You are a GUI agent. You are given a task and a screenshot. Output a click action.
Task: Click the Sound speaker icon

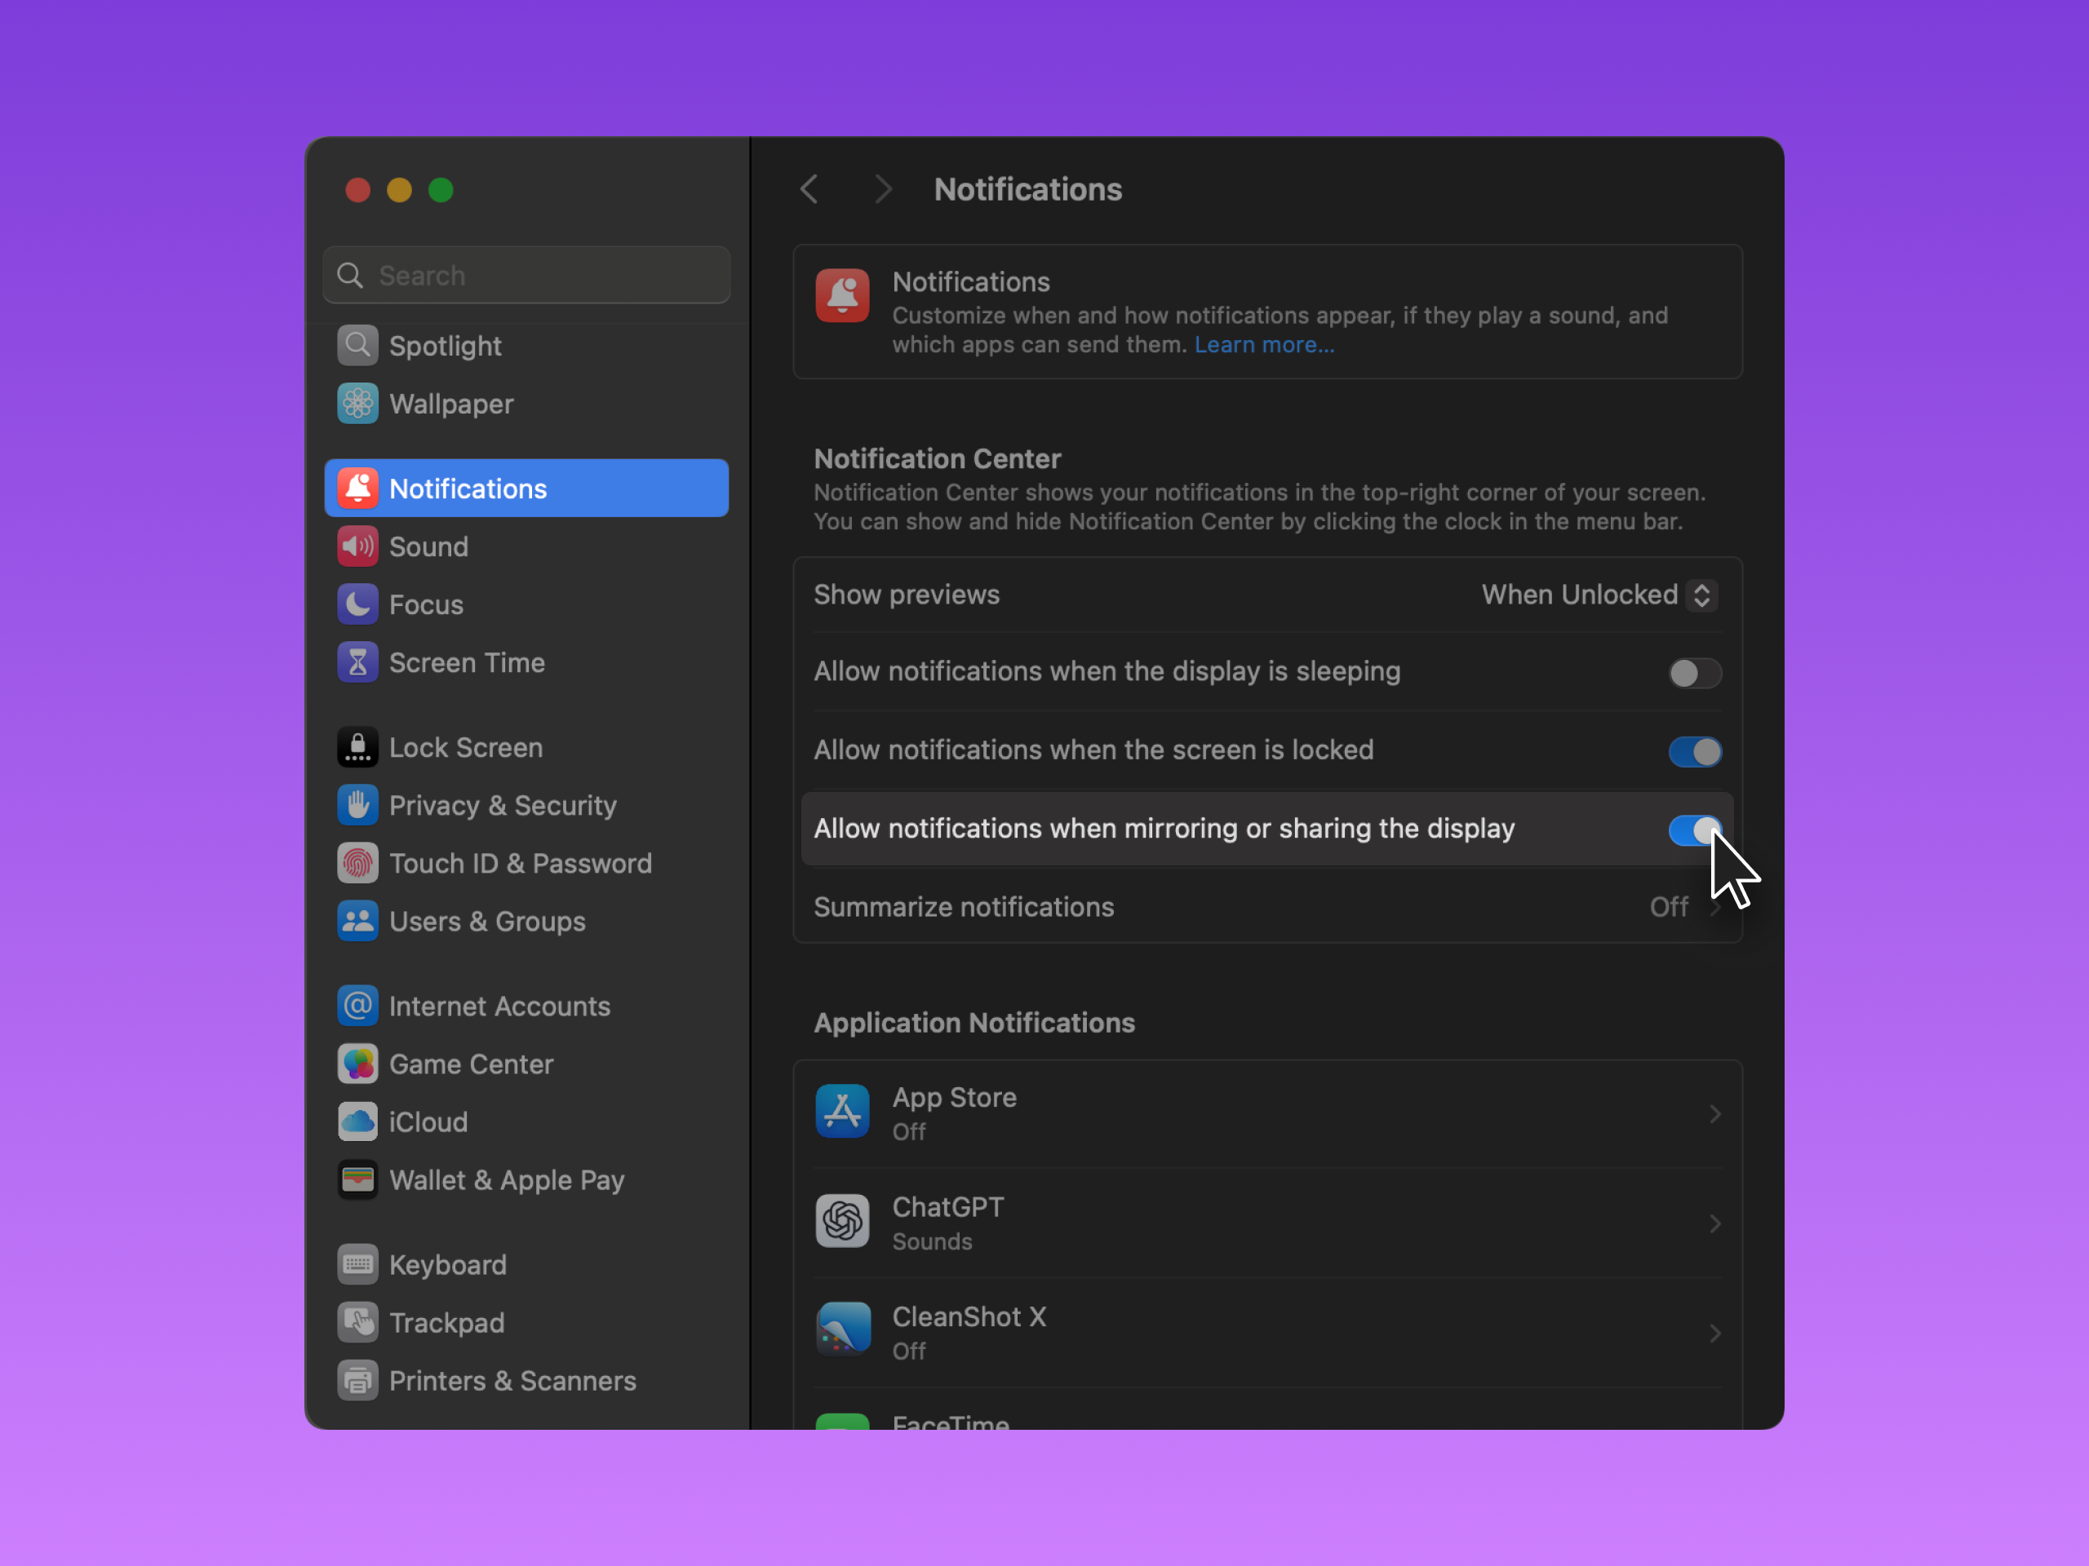tap(357, 546)
